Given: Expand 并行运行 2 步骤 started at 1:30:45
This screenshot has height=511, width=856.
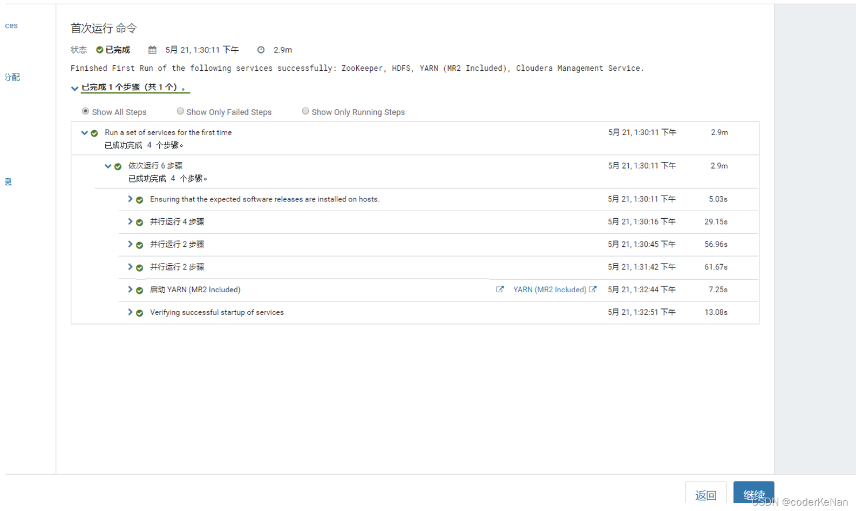Looking at the screenshot, I should pyautogui.click(x=130, y=244).
